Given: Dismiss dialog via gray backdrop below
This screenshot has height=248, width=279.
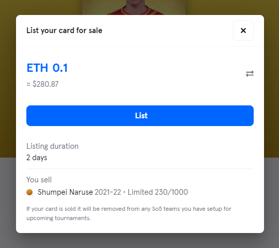Looking at the screenshot, I should click(139, 241).
